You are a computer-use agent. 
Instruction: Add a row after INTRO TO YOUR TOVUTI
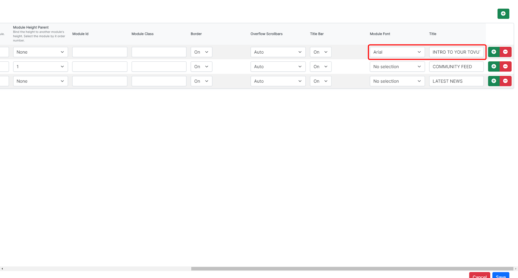click(494, 52)
